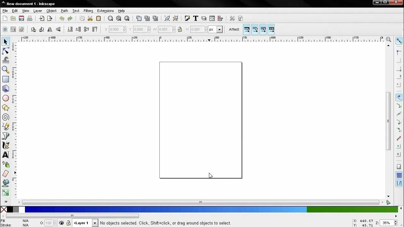The image size is (404, 227).
Task: Click the opacity value field
Action: pyautogui.click(x=48, y=223)
